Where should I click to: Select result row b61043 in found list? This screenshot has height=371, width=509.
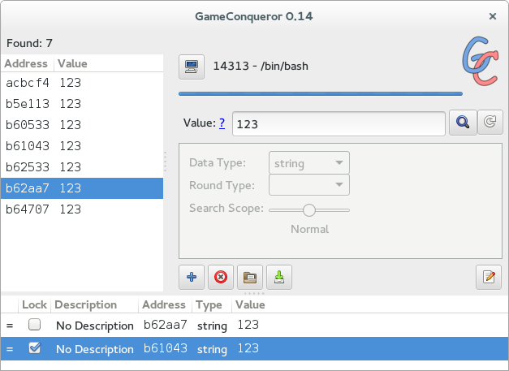click(82, 146)
